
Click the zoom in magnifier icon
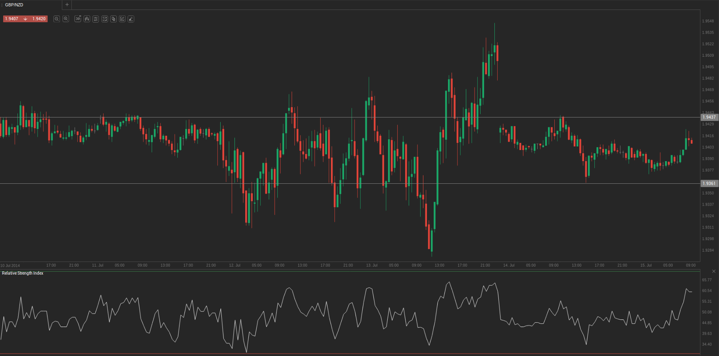tap(66, 19)
